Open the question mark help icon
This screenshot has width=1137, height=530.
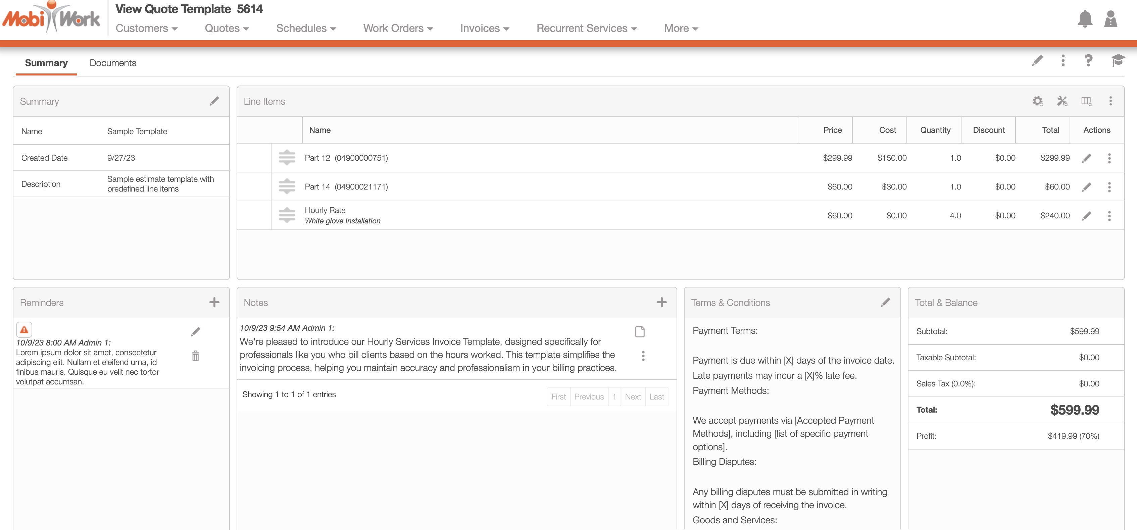coord(1088,60)
